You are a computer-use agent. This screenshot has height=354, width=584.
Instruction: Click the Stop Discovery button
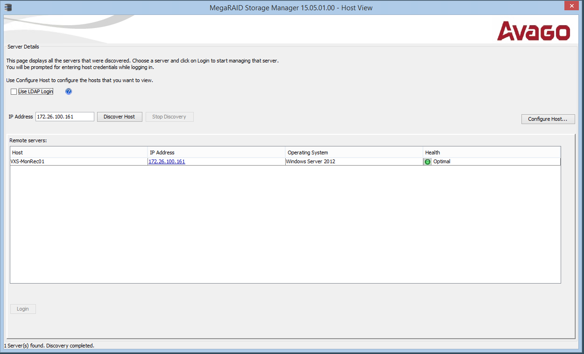[169, 117]
